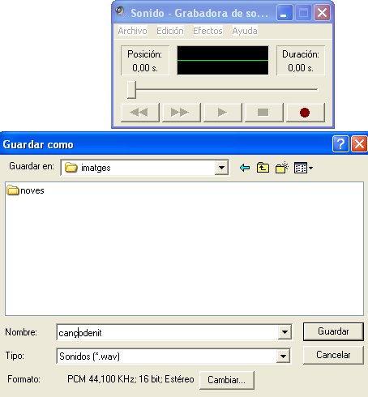368x397 pixels.
Task: Click the position slider thumb
Action: click(131, 89)
